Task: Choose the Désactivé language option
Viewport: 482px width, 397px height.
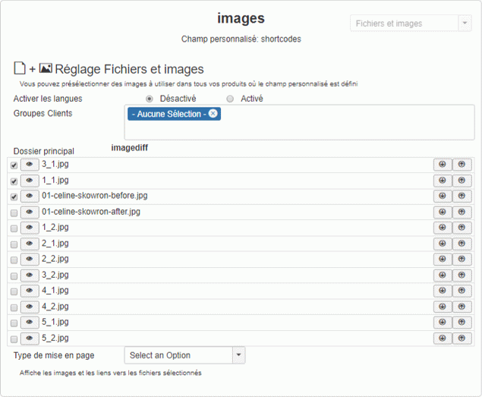Action: 149,99
